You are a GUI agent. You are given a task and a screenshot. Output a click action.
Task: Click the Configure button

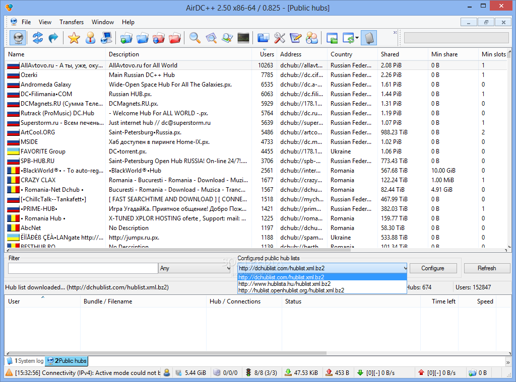pos(433,268)
